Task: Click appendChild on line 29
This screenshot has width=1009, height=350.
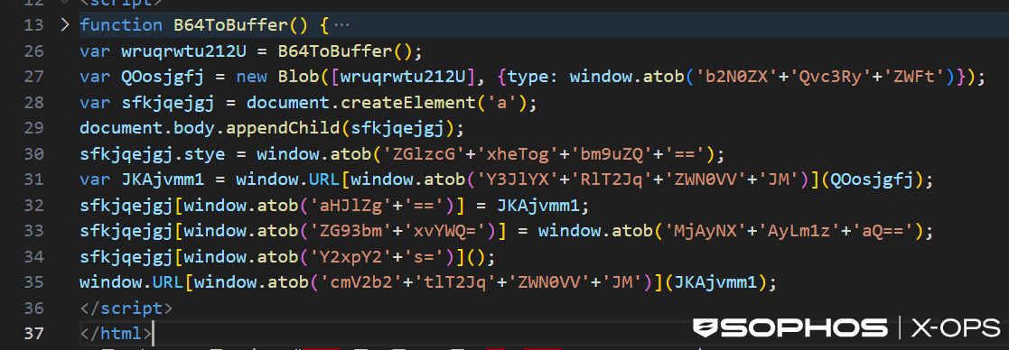Action: [x=283, y=128]
